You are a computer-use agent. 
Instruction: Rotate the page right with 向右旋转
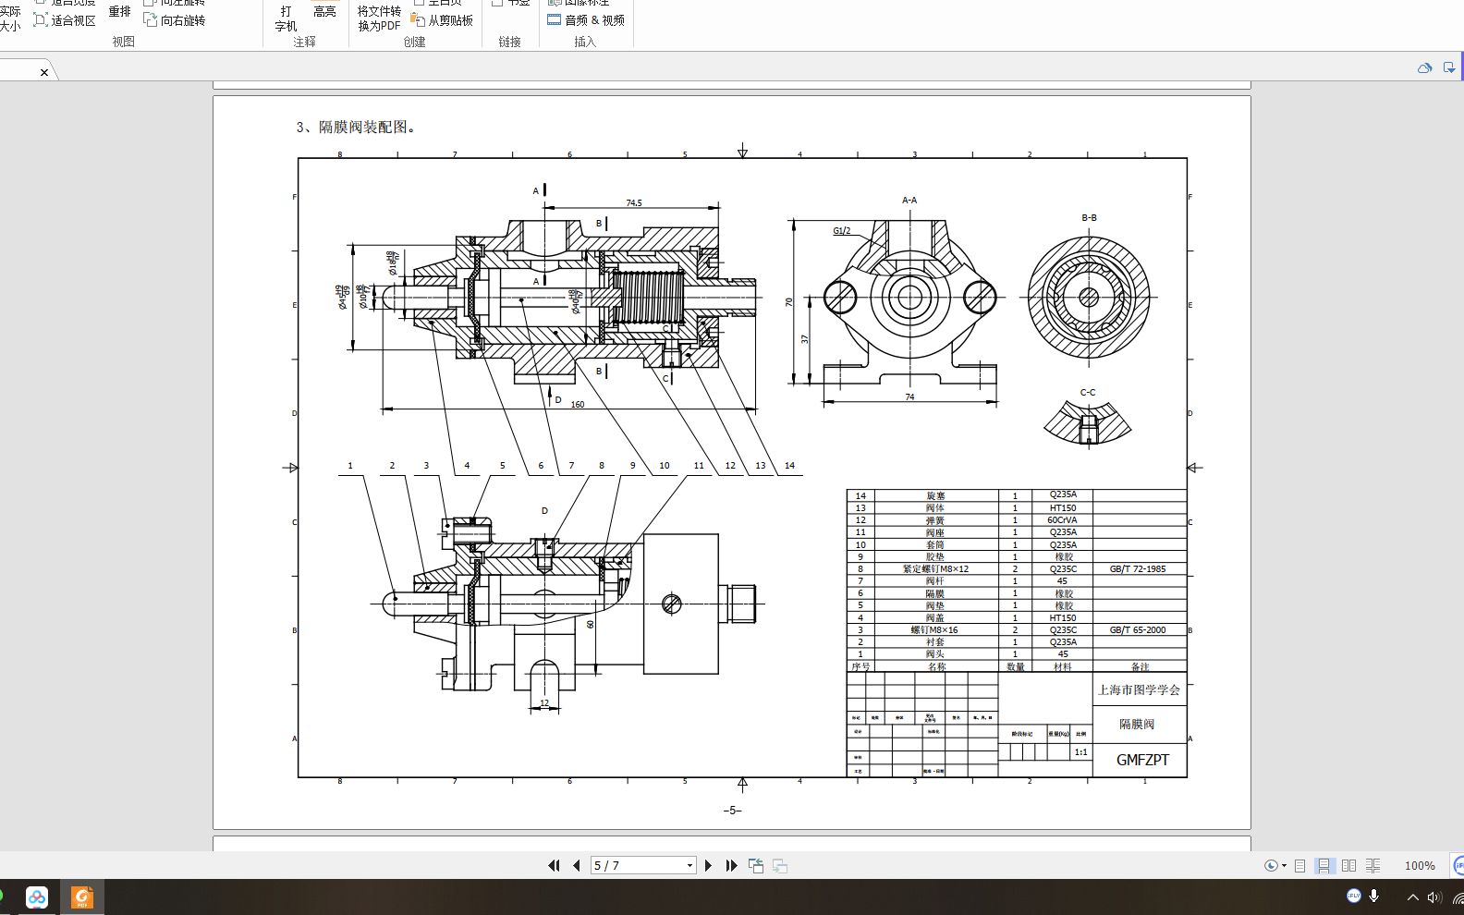click(175, 19)
